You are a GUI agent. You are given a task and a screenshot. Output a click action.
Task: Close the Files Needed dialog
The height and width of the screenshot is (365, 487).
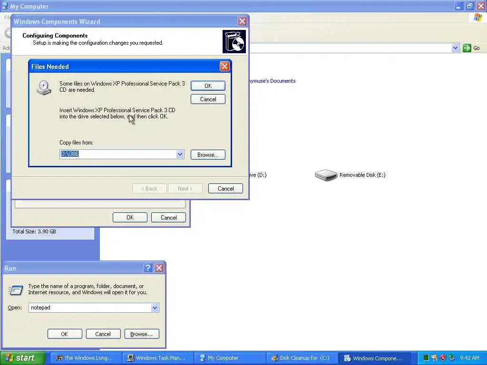coord(224,66)
